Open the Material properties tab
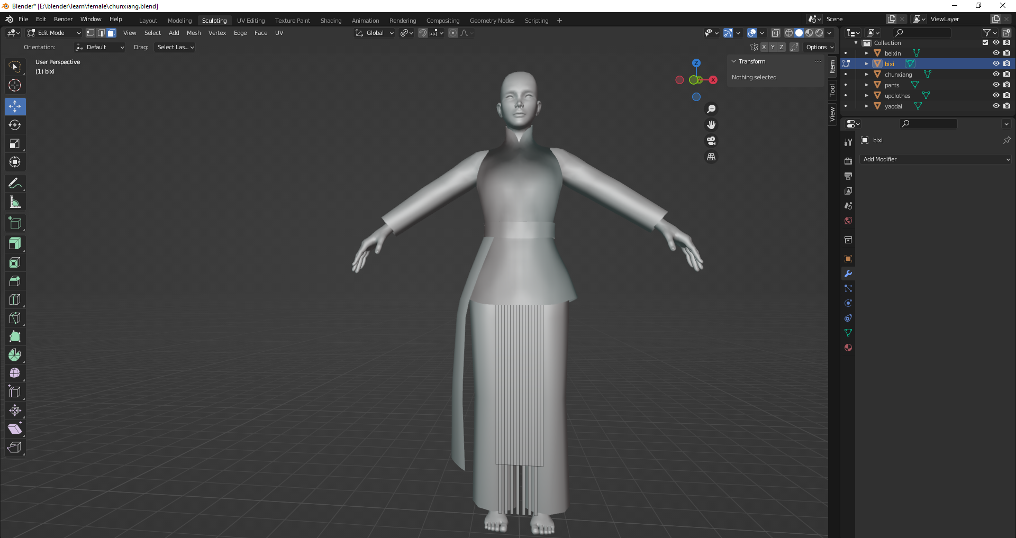1016x538 pixels. pos(848,348)
